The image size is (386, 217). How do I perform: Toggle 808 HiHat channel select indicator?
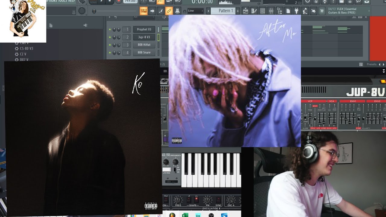pyautogui.click(x=158, y=45)
